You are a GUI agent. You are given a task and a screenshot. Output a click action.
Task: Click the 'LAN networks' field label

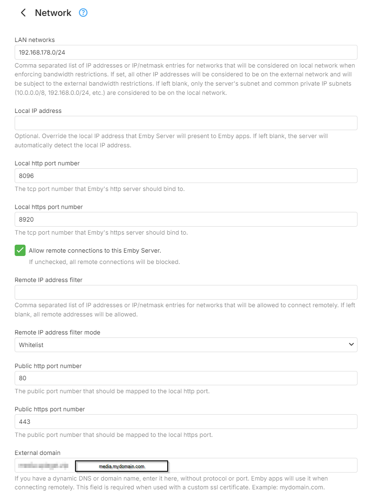[x=35, y=40]
